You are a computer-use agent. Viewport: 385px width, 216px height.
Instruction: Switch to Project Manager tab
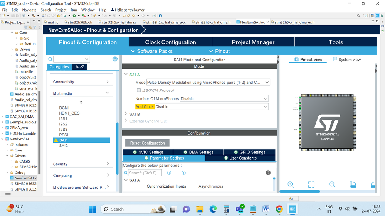pos(253,42)
